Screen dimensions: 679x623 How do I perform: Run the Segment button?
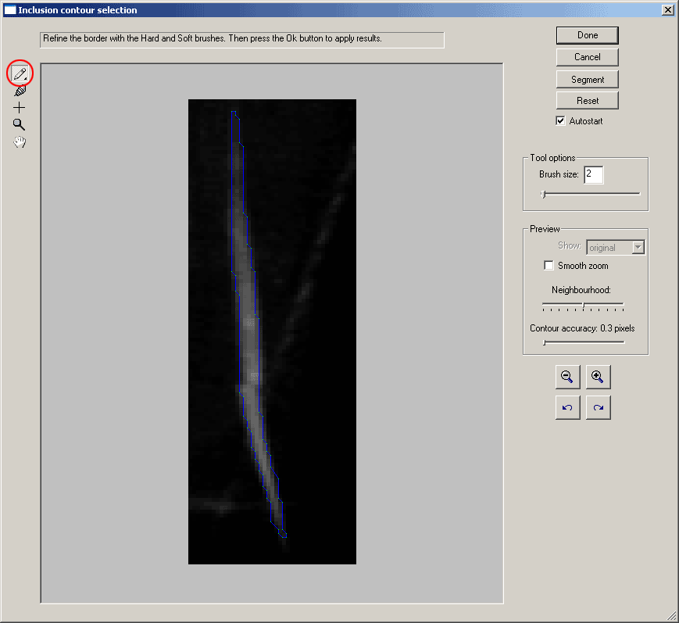tap(588, 79)
